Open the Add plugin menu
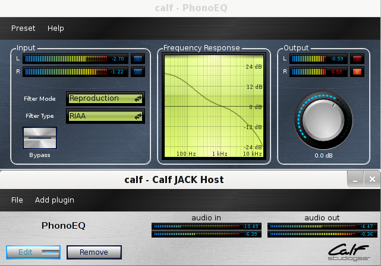This screenshot has height=266, width=381. 55,200
